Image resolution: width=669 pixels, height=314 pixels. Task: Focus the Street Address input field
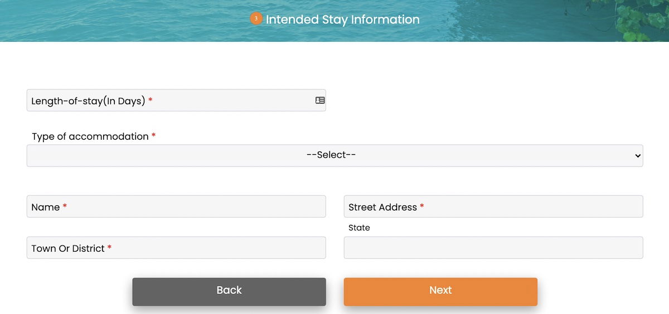pyautogui.click(x=493, y=207)
